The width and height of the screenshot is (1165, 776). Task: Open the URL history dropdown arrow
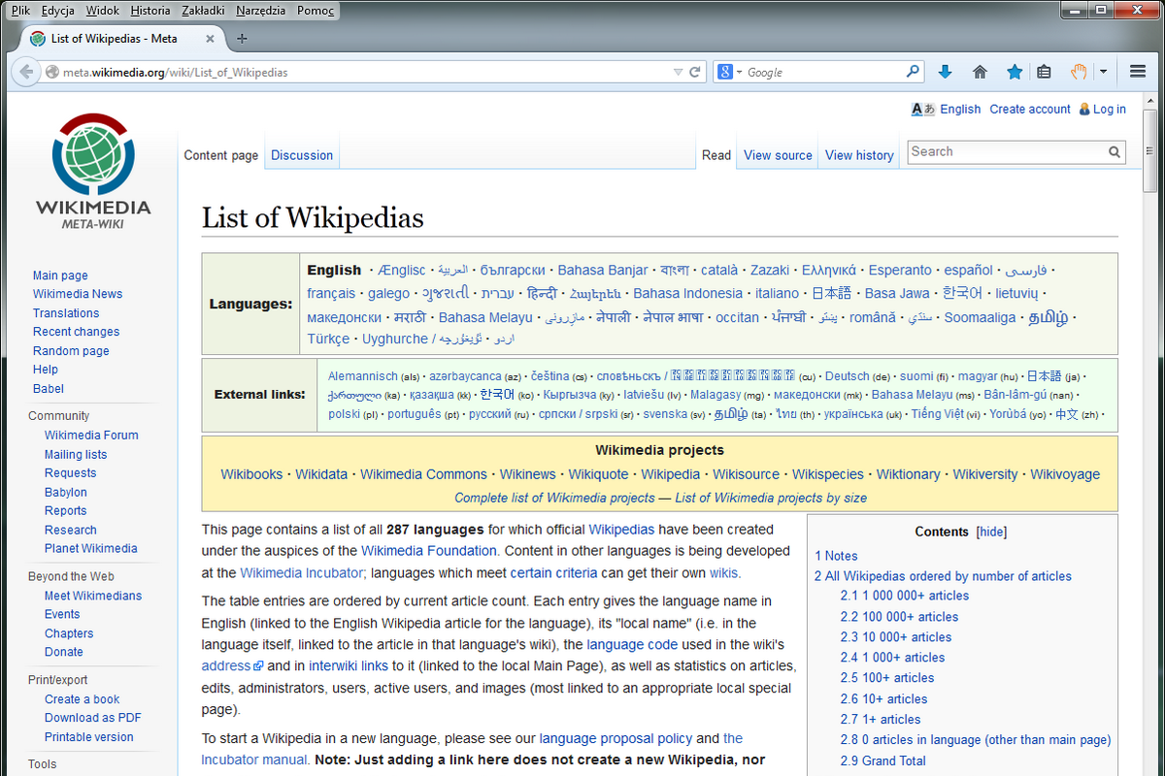point(678,72)
